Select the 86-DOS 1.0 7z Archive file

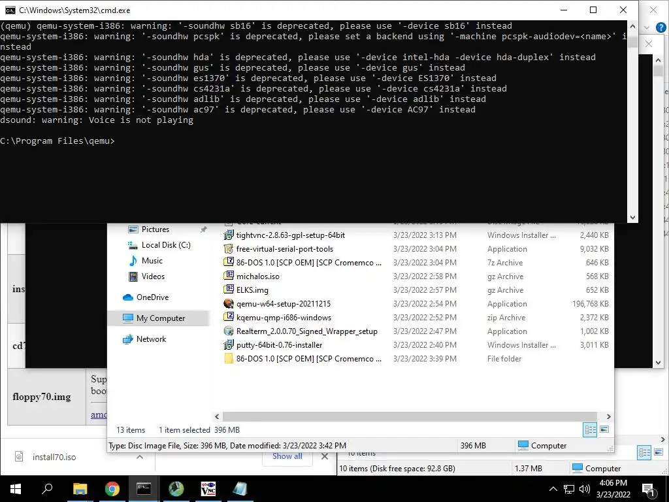click(x=303, y=263)
